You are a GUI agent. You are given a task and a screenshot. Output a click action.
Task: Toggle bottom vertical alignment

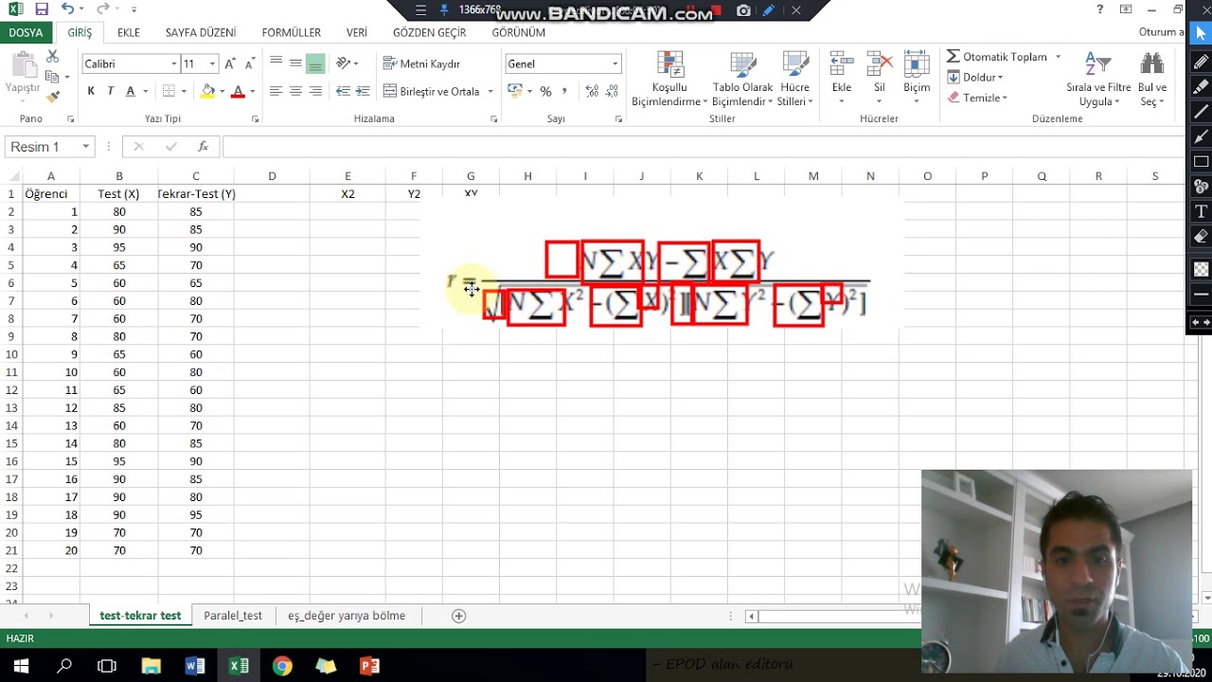point(315,63)
